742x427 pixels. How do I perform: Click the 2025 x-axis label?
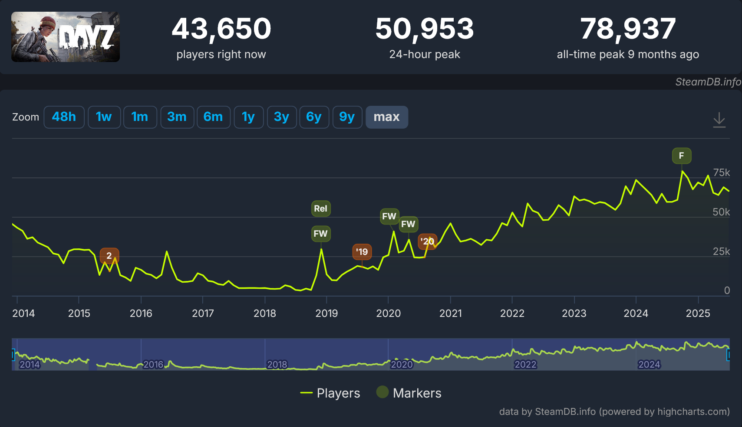coord(698,313)
